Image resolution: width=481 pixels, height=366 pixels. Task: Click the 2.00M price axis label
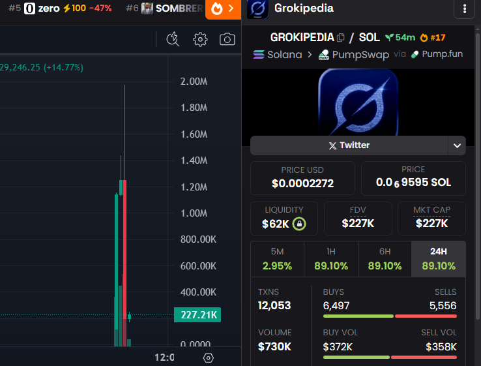click(x=194, y=82)
